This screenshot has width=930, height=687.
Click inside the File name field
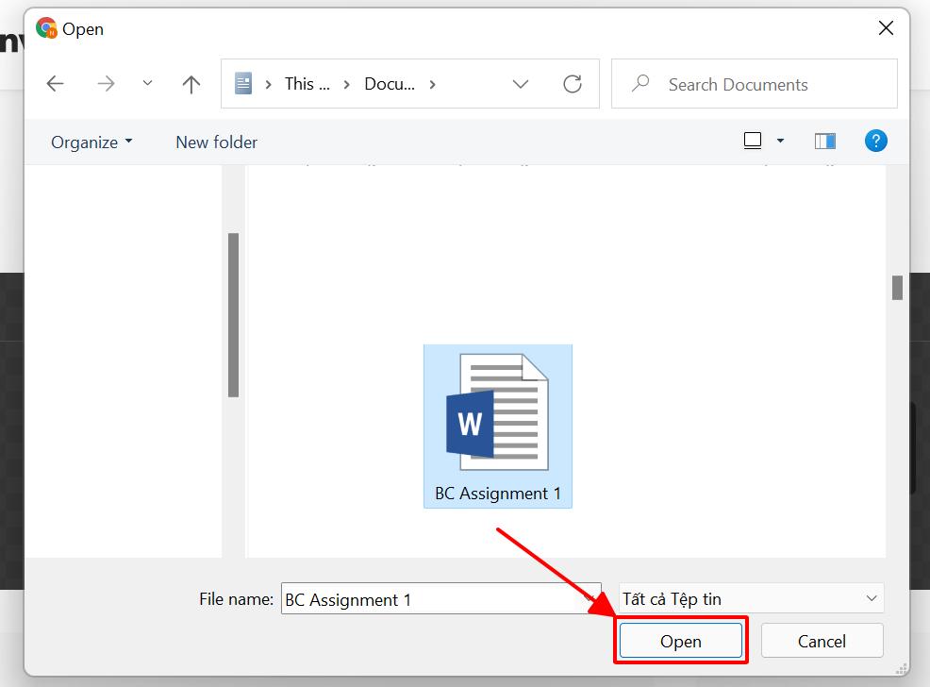click(440, 598)
